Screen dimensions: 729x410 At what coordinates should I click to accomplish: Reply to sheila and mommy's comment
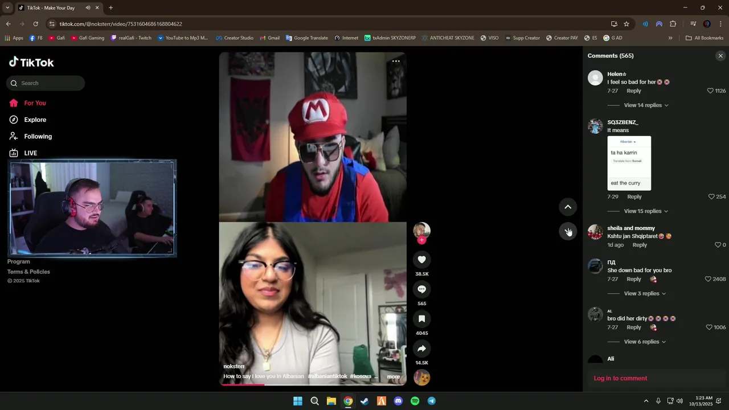[x=640, y=245]
